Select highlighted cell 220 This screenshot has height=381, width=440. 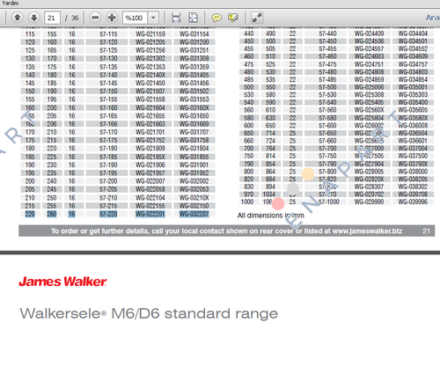(30, 214)
